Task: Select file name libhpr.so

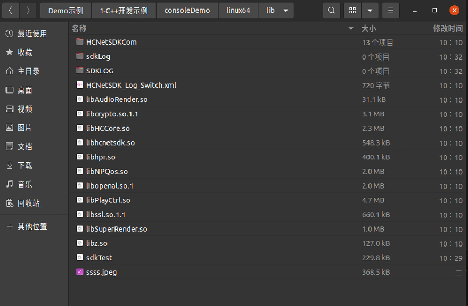Action: (x=101, y=157)
